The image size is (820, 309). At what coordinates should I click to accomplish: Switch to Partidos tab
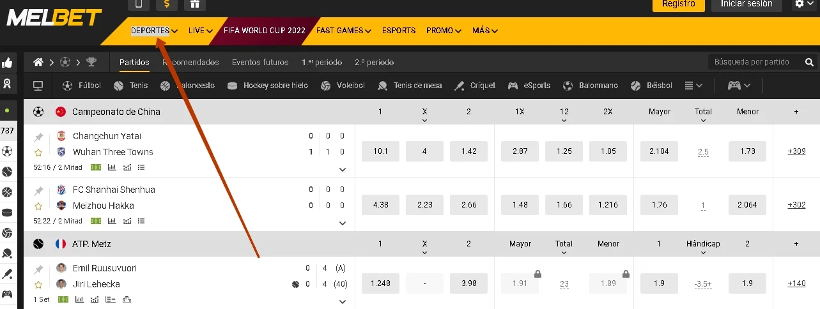click(134, 63)
